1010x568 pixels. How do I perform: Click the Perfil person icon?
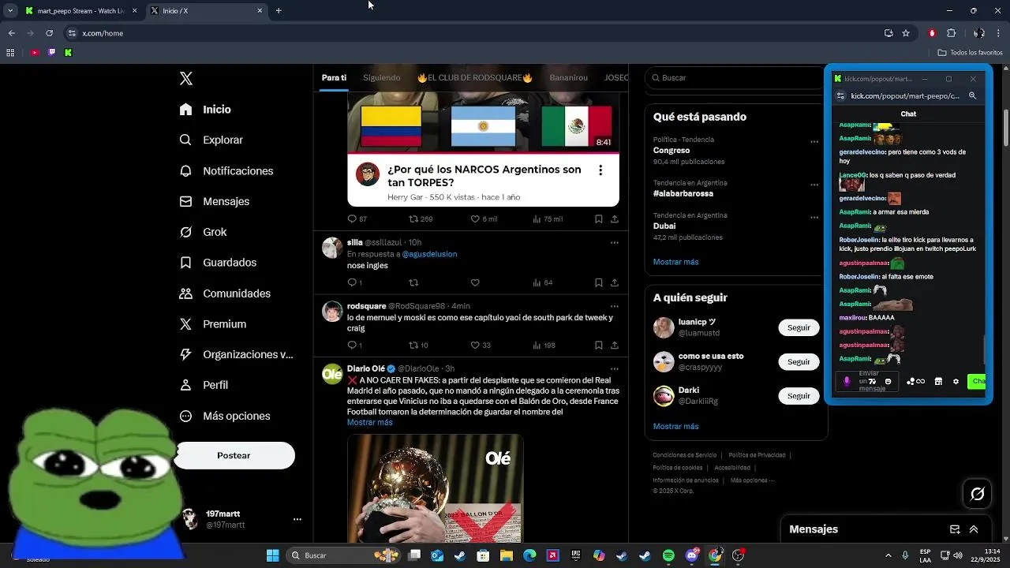click(185, 385)
